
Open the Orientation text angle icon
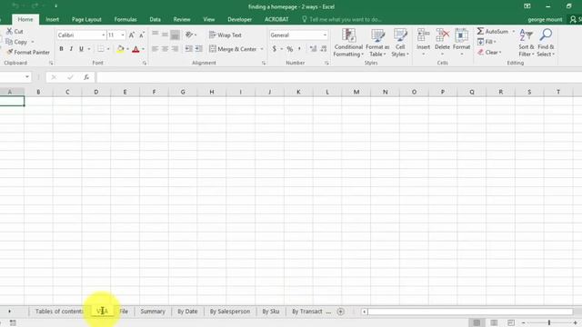[189, 35]
